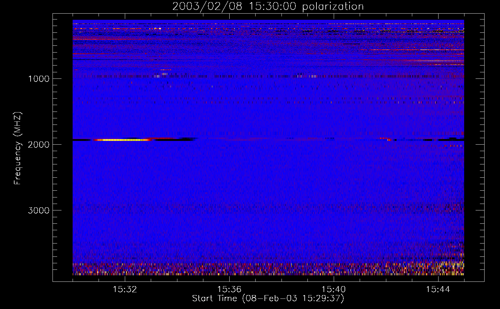
Task: Click the 'Frequency (MHZ)' axis label
Action: (17, 148)
